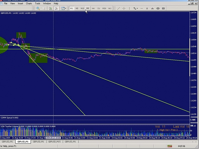Viewport: 199px width, 149px height.
Task: Click the Zoom Out magnifier icon
Action: [44, 9]
